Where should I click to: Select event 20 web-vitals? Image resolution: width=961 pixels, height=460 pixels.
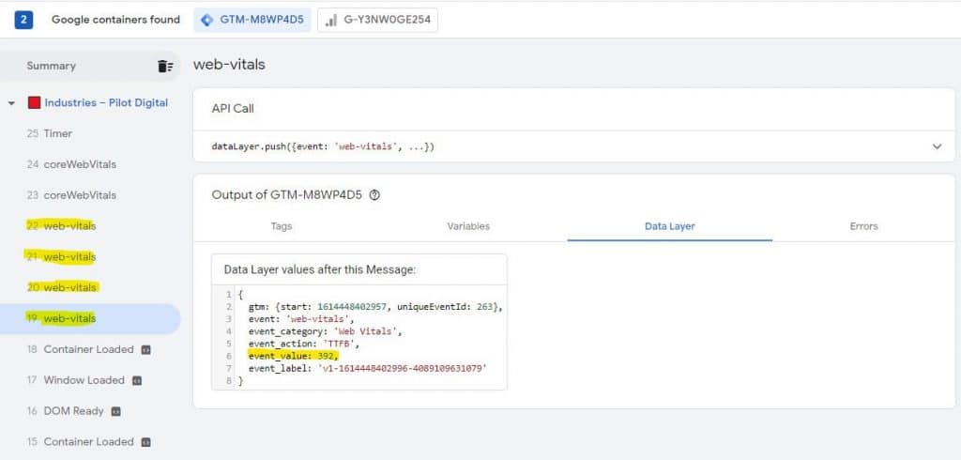61,287
